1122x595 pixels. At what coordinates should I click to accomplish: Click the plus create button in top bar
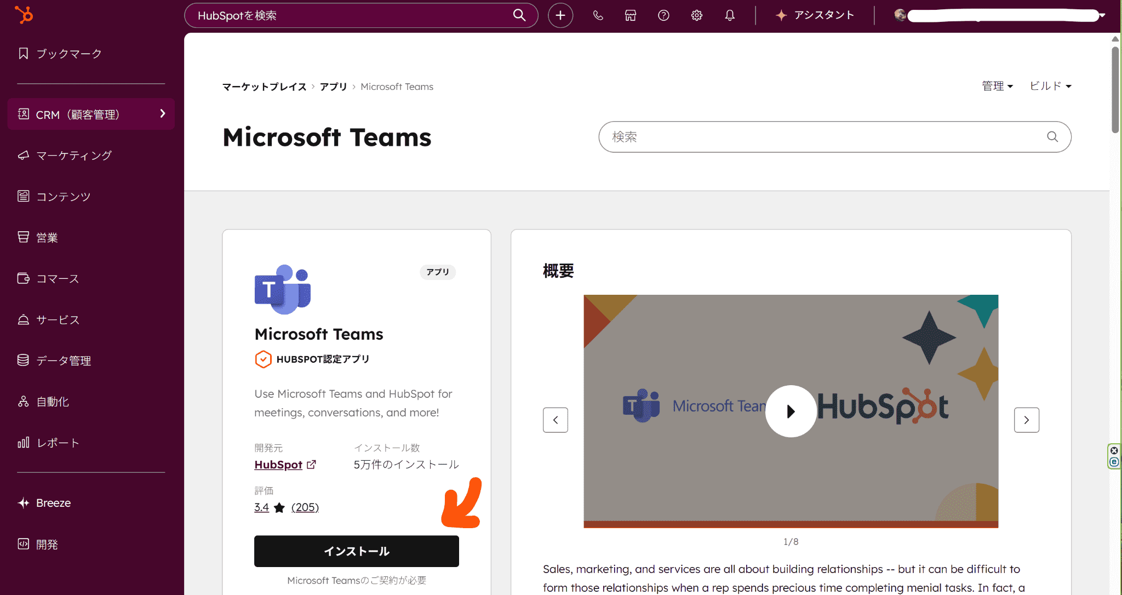(560, 15)
